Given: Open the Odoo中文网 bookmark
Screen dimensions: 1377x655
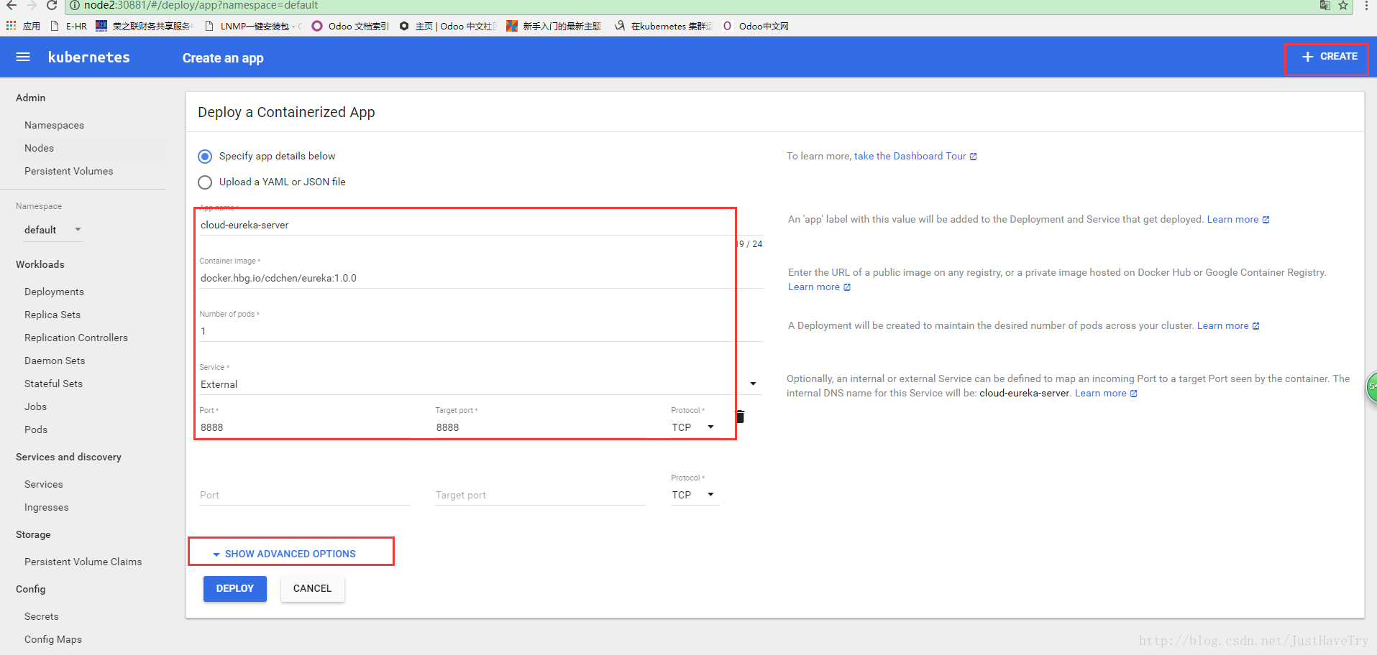Looking at the screenshot, I should [756, 26].
